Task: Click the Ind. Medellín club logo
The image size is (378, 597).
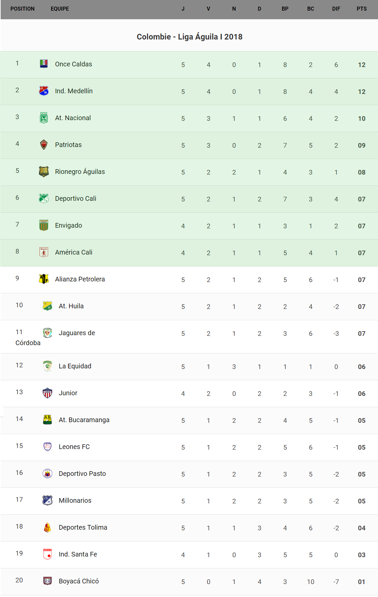Action: [x=44, y=91]
